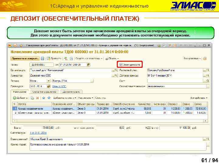Click the Всего total field 73 000,00
This screenshot has width=219, height=164.
click(38, 128)
